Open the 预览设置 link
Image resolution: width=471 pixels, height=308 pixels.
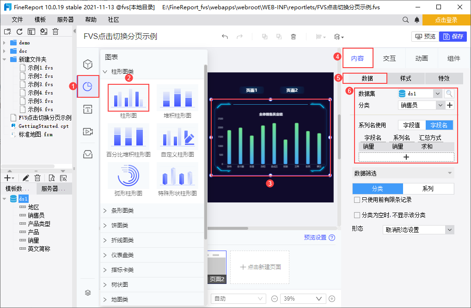(x=315, y=238)
